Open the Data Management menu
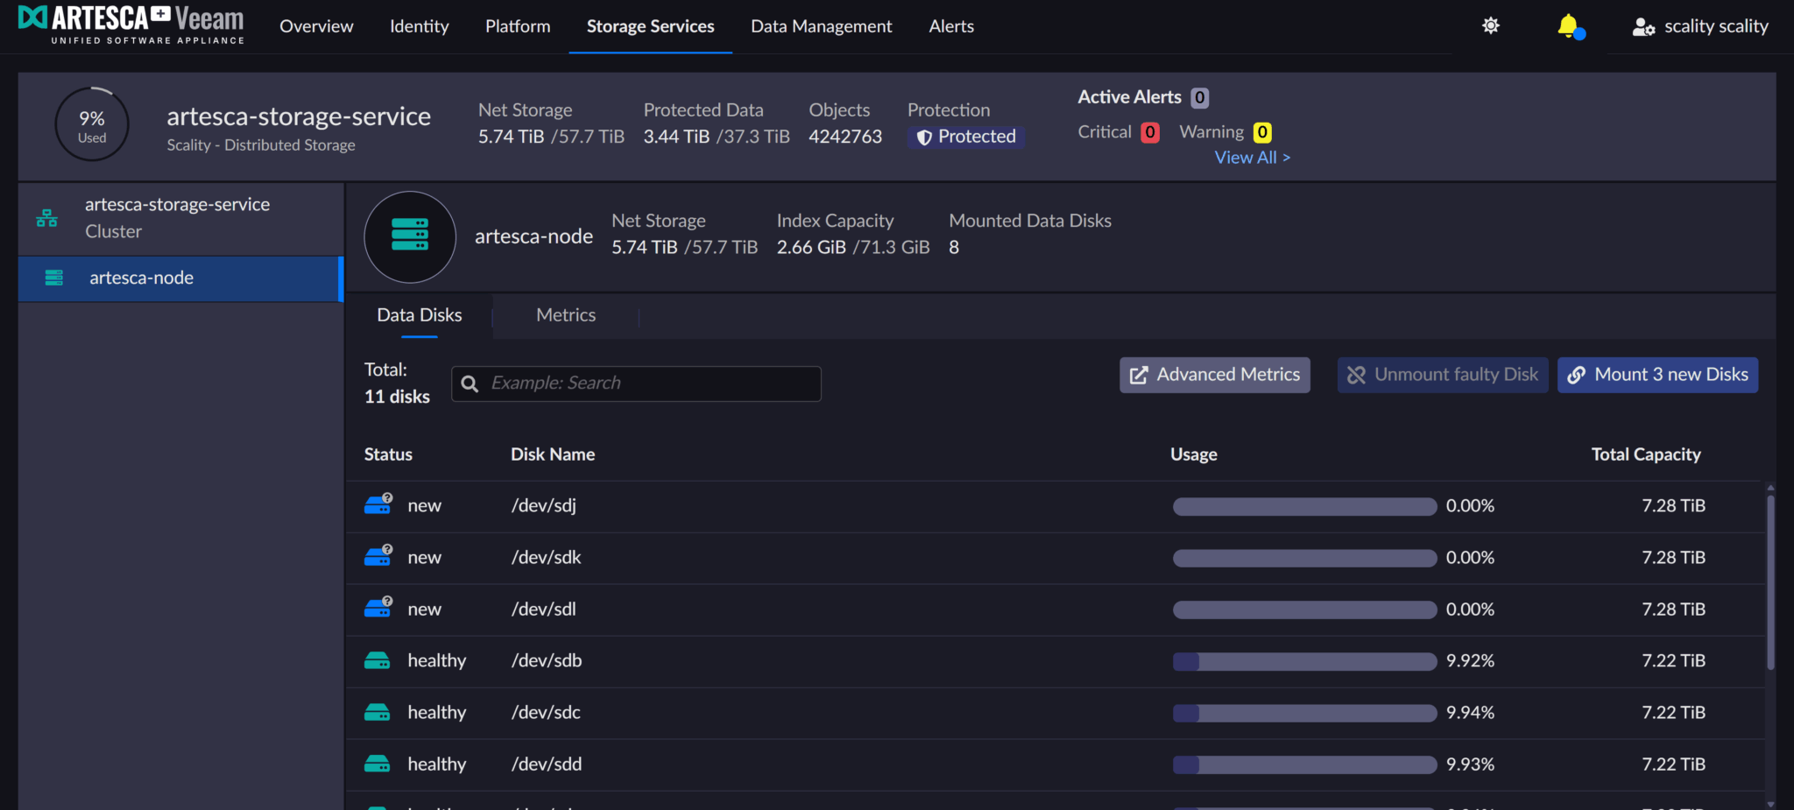This screenshot has width=1794, height=810. click(821, 26)
